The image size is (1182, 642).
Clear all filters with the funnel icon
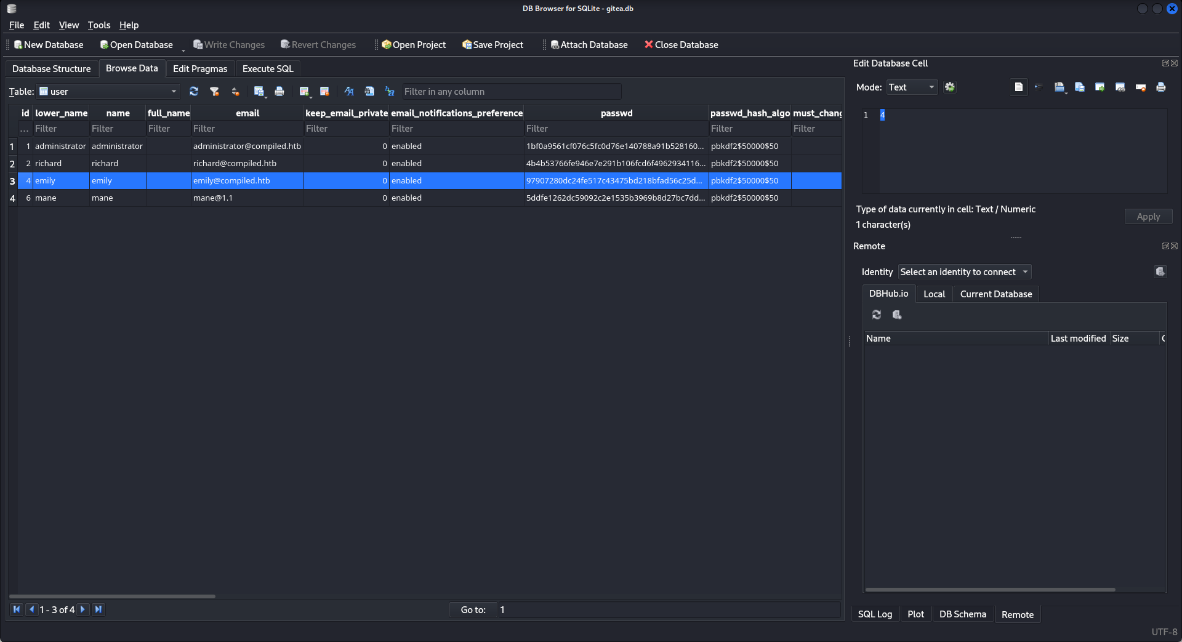coord(214,92)
